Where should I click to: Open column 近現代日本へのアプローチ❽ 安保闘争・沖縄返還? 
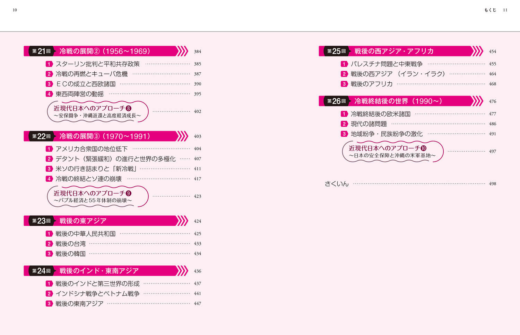[98, 111]
